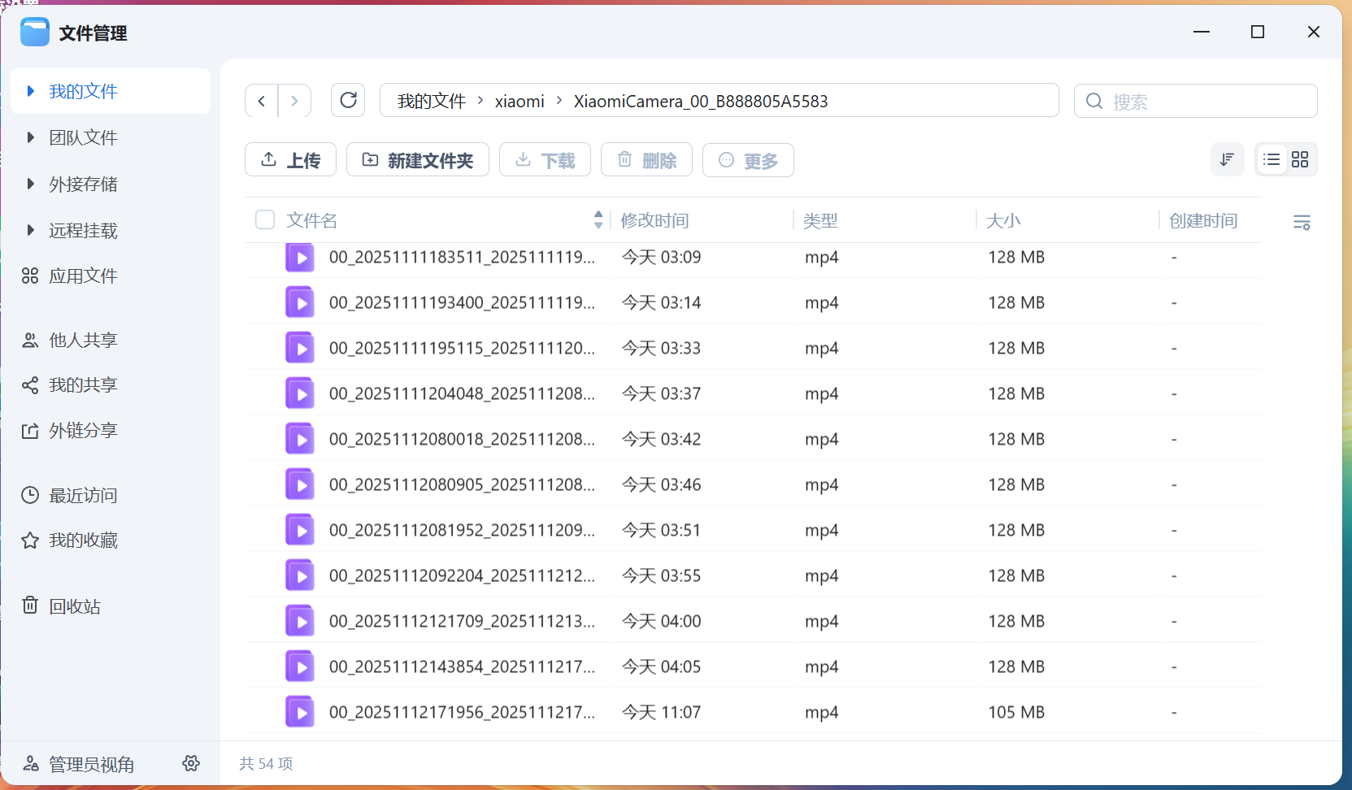Click the 修改时间 column header
Screen dimensions: 1352x790
[654, 220]
